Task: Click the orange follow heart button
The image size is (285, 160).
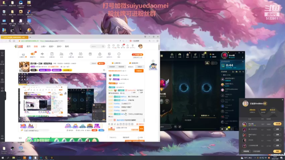Action: [x=101, y=64]
